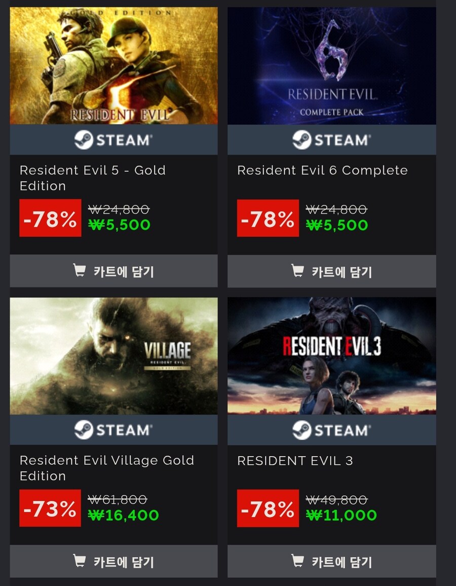Viewport: 456px width, 586px height.
Task: Click the cart icon under Resident Evil 5
Action: (x=80, y=270)
